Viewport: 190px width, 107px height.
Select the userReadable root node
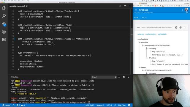[x=142, y=39]
